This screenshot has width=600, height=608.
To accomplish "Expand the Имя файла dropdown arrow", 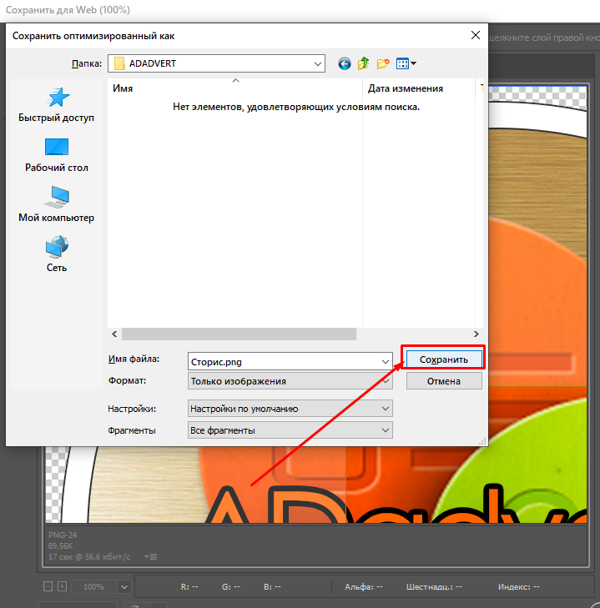I will (385, 362).
